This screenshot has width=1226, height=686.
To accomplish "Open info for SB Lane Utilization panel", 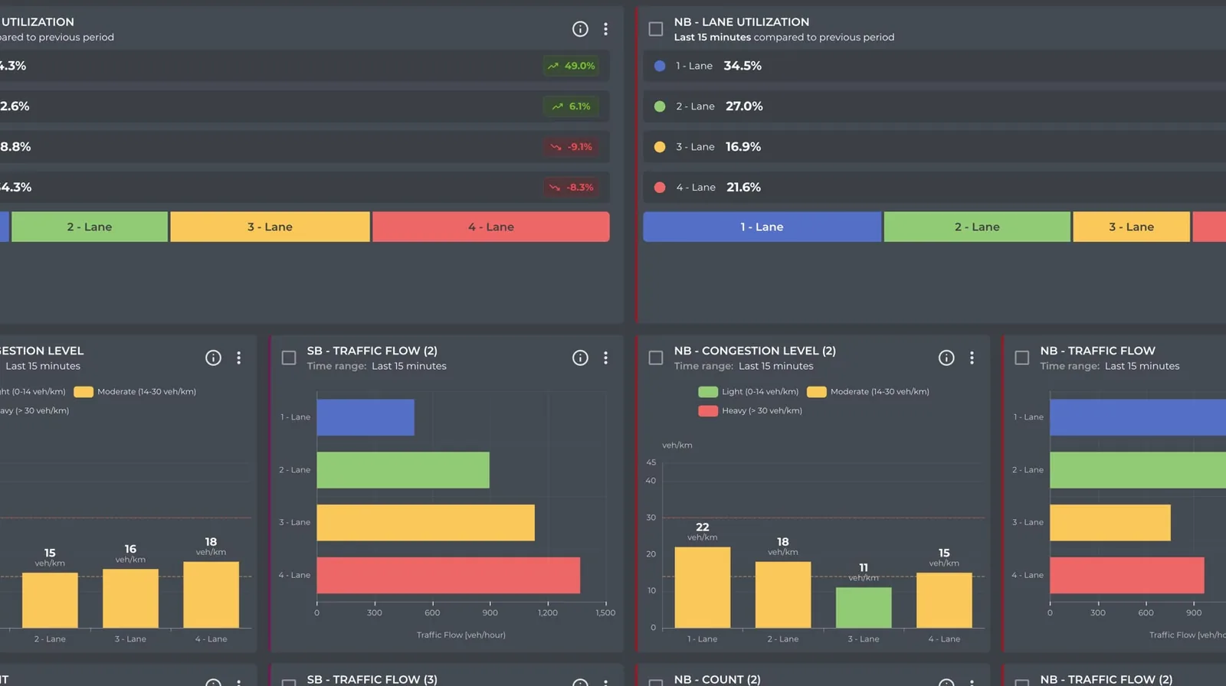I will 580,29.
